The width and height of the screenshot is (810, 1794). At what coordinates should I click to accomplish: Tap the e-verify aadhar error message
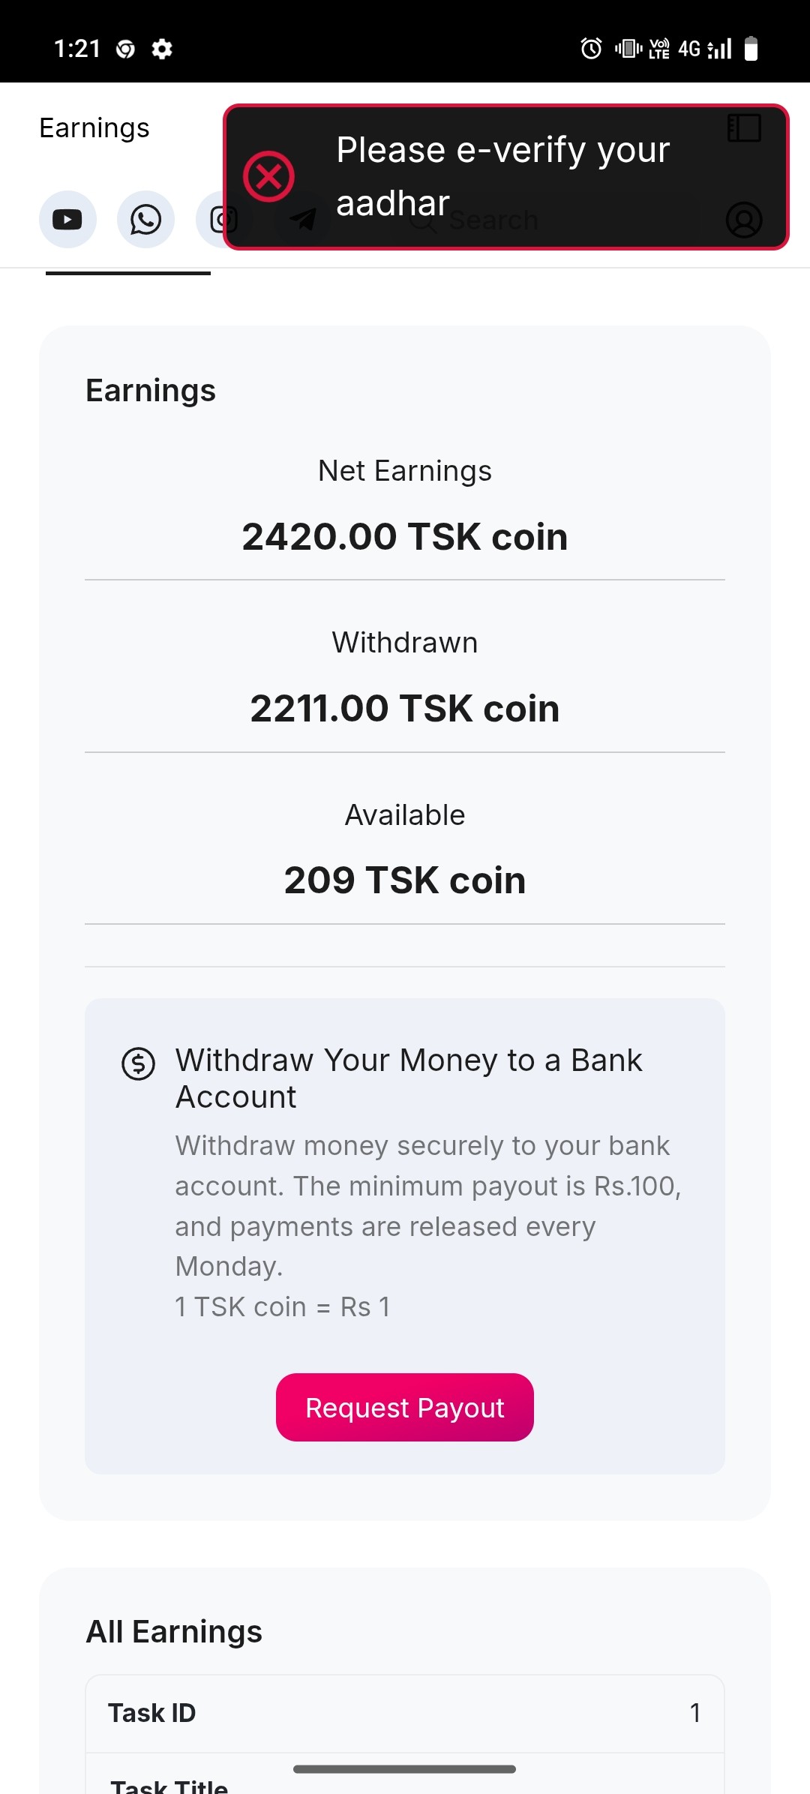click(502, 176)
